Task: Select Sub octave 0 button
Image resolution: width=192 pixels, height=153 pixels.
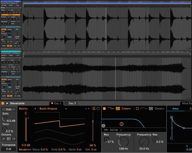Action: [4, 139]
